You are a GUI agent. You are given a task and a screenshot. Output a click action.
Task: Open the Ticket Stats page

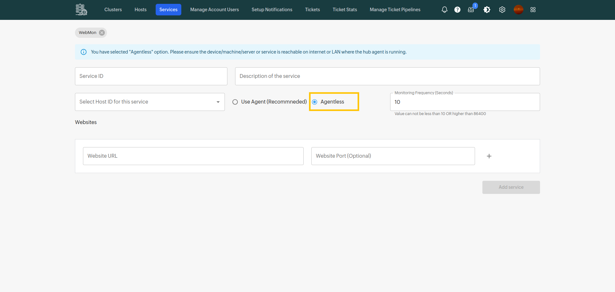point(345,10)
